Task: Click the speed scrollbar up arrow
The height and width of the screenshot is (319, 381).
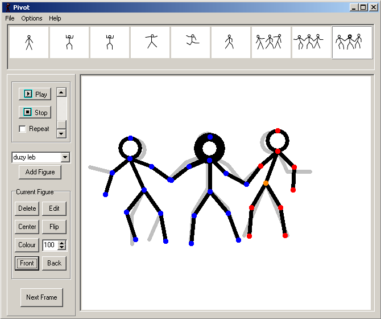Action: click(61, 92)
